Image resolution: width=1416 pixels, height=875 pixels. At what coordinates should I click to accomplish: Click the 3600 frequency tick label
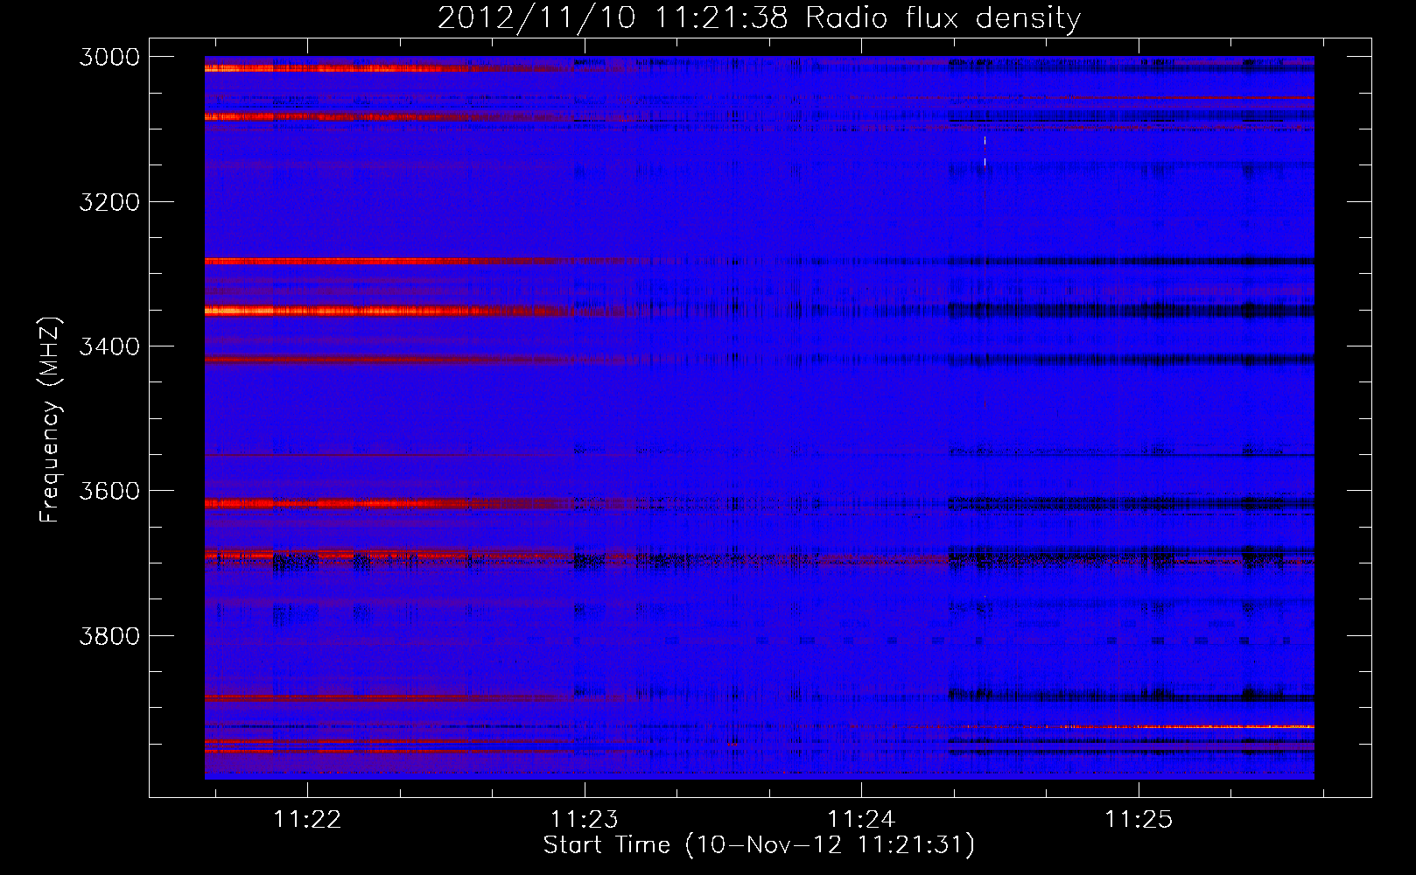coord(109,491)
